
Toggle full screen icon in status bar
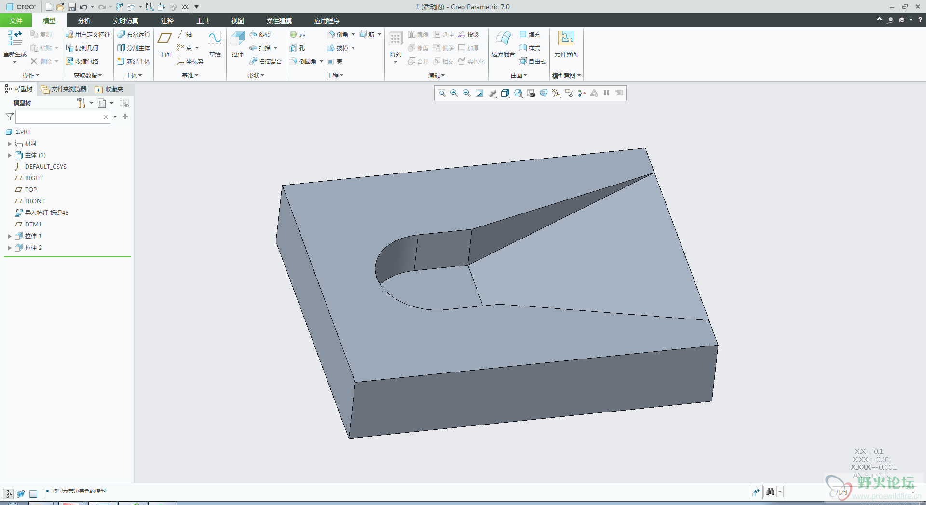pos(33,493)
